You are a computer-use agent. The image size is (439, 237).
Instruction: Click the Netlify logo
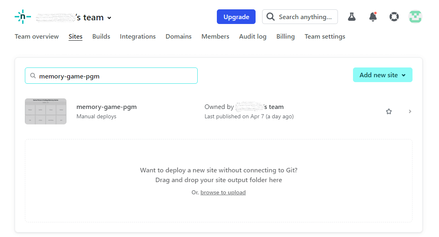(x=22, y=17)
